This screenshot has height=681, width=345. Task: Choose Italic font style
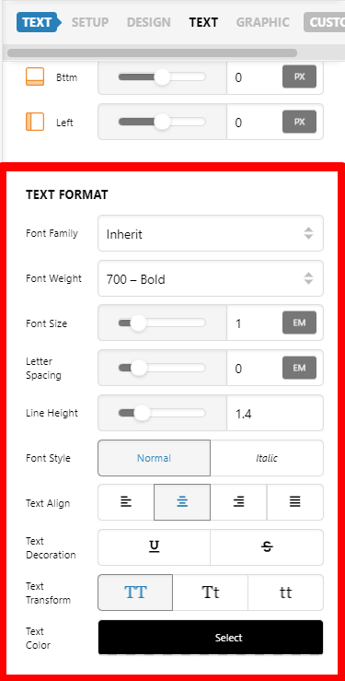(267, 458)
